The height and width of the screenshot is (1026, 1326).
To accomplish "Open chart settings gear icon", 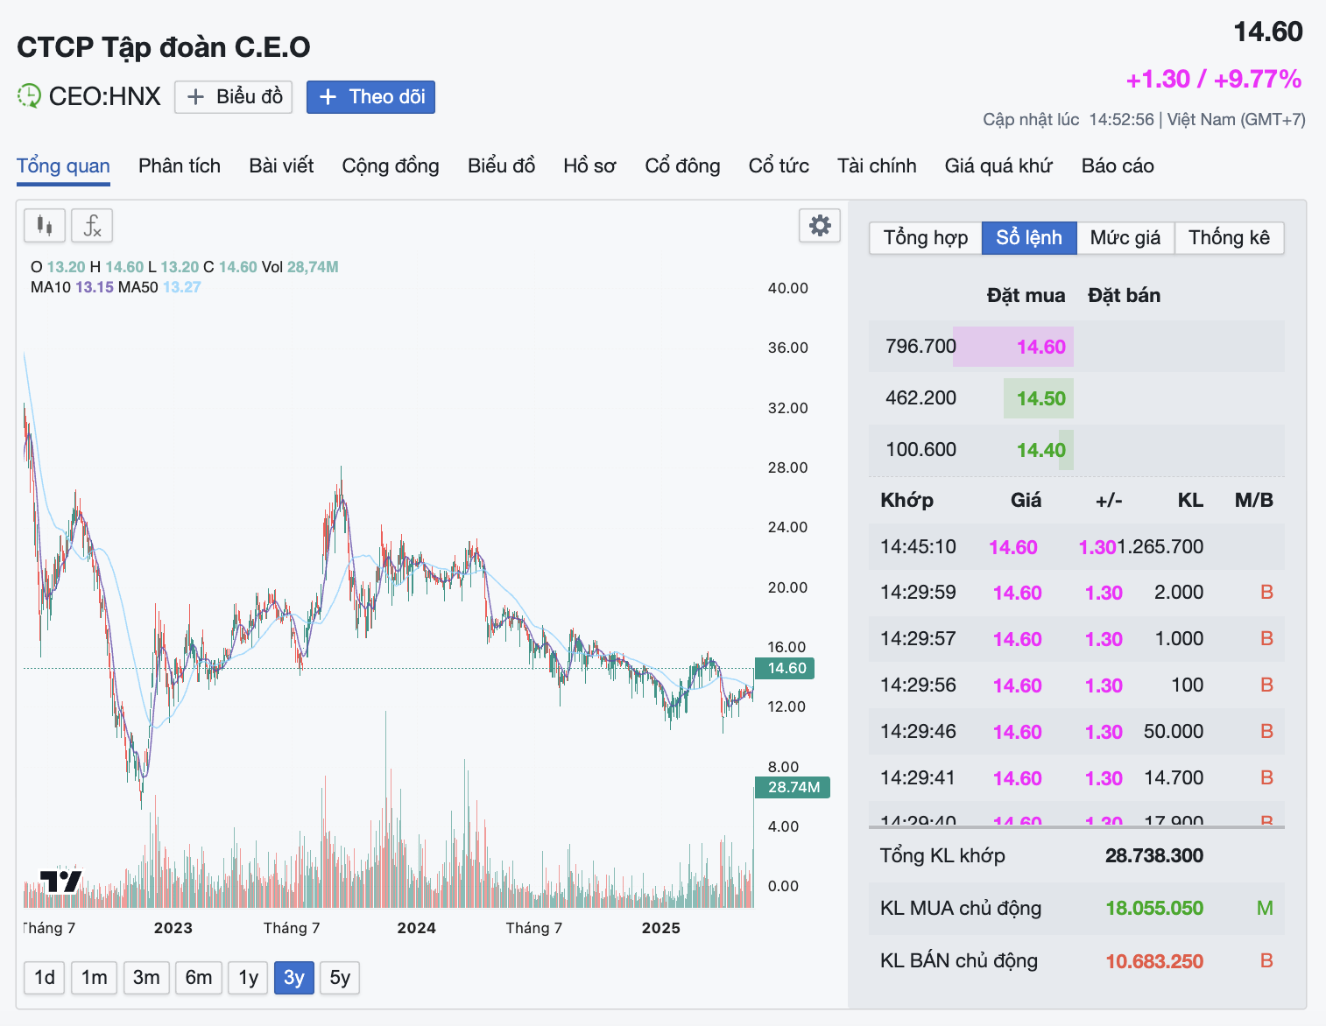I will point(820,226).
